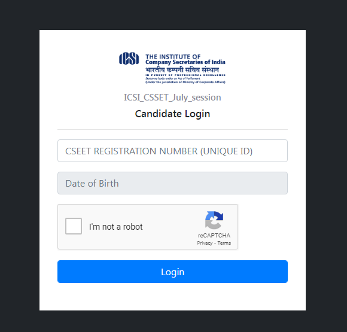Click the reCAPTCHA arrows logo
Image resolution: width=347 pixels, height=332 pixels.
click(214, 220)
